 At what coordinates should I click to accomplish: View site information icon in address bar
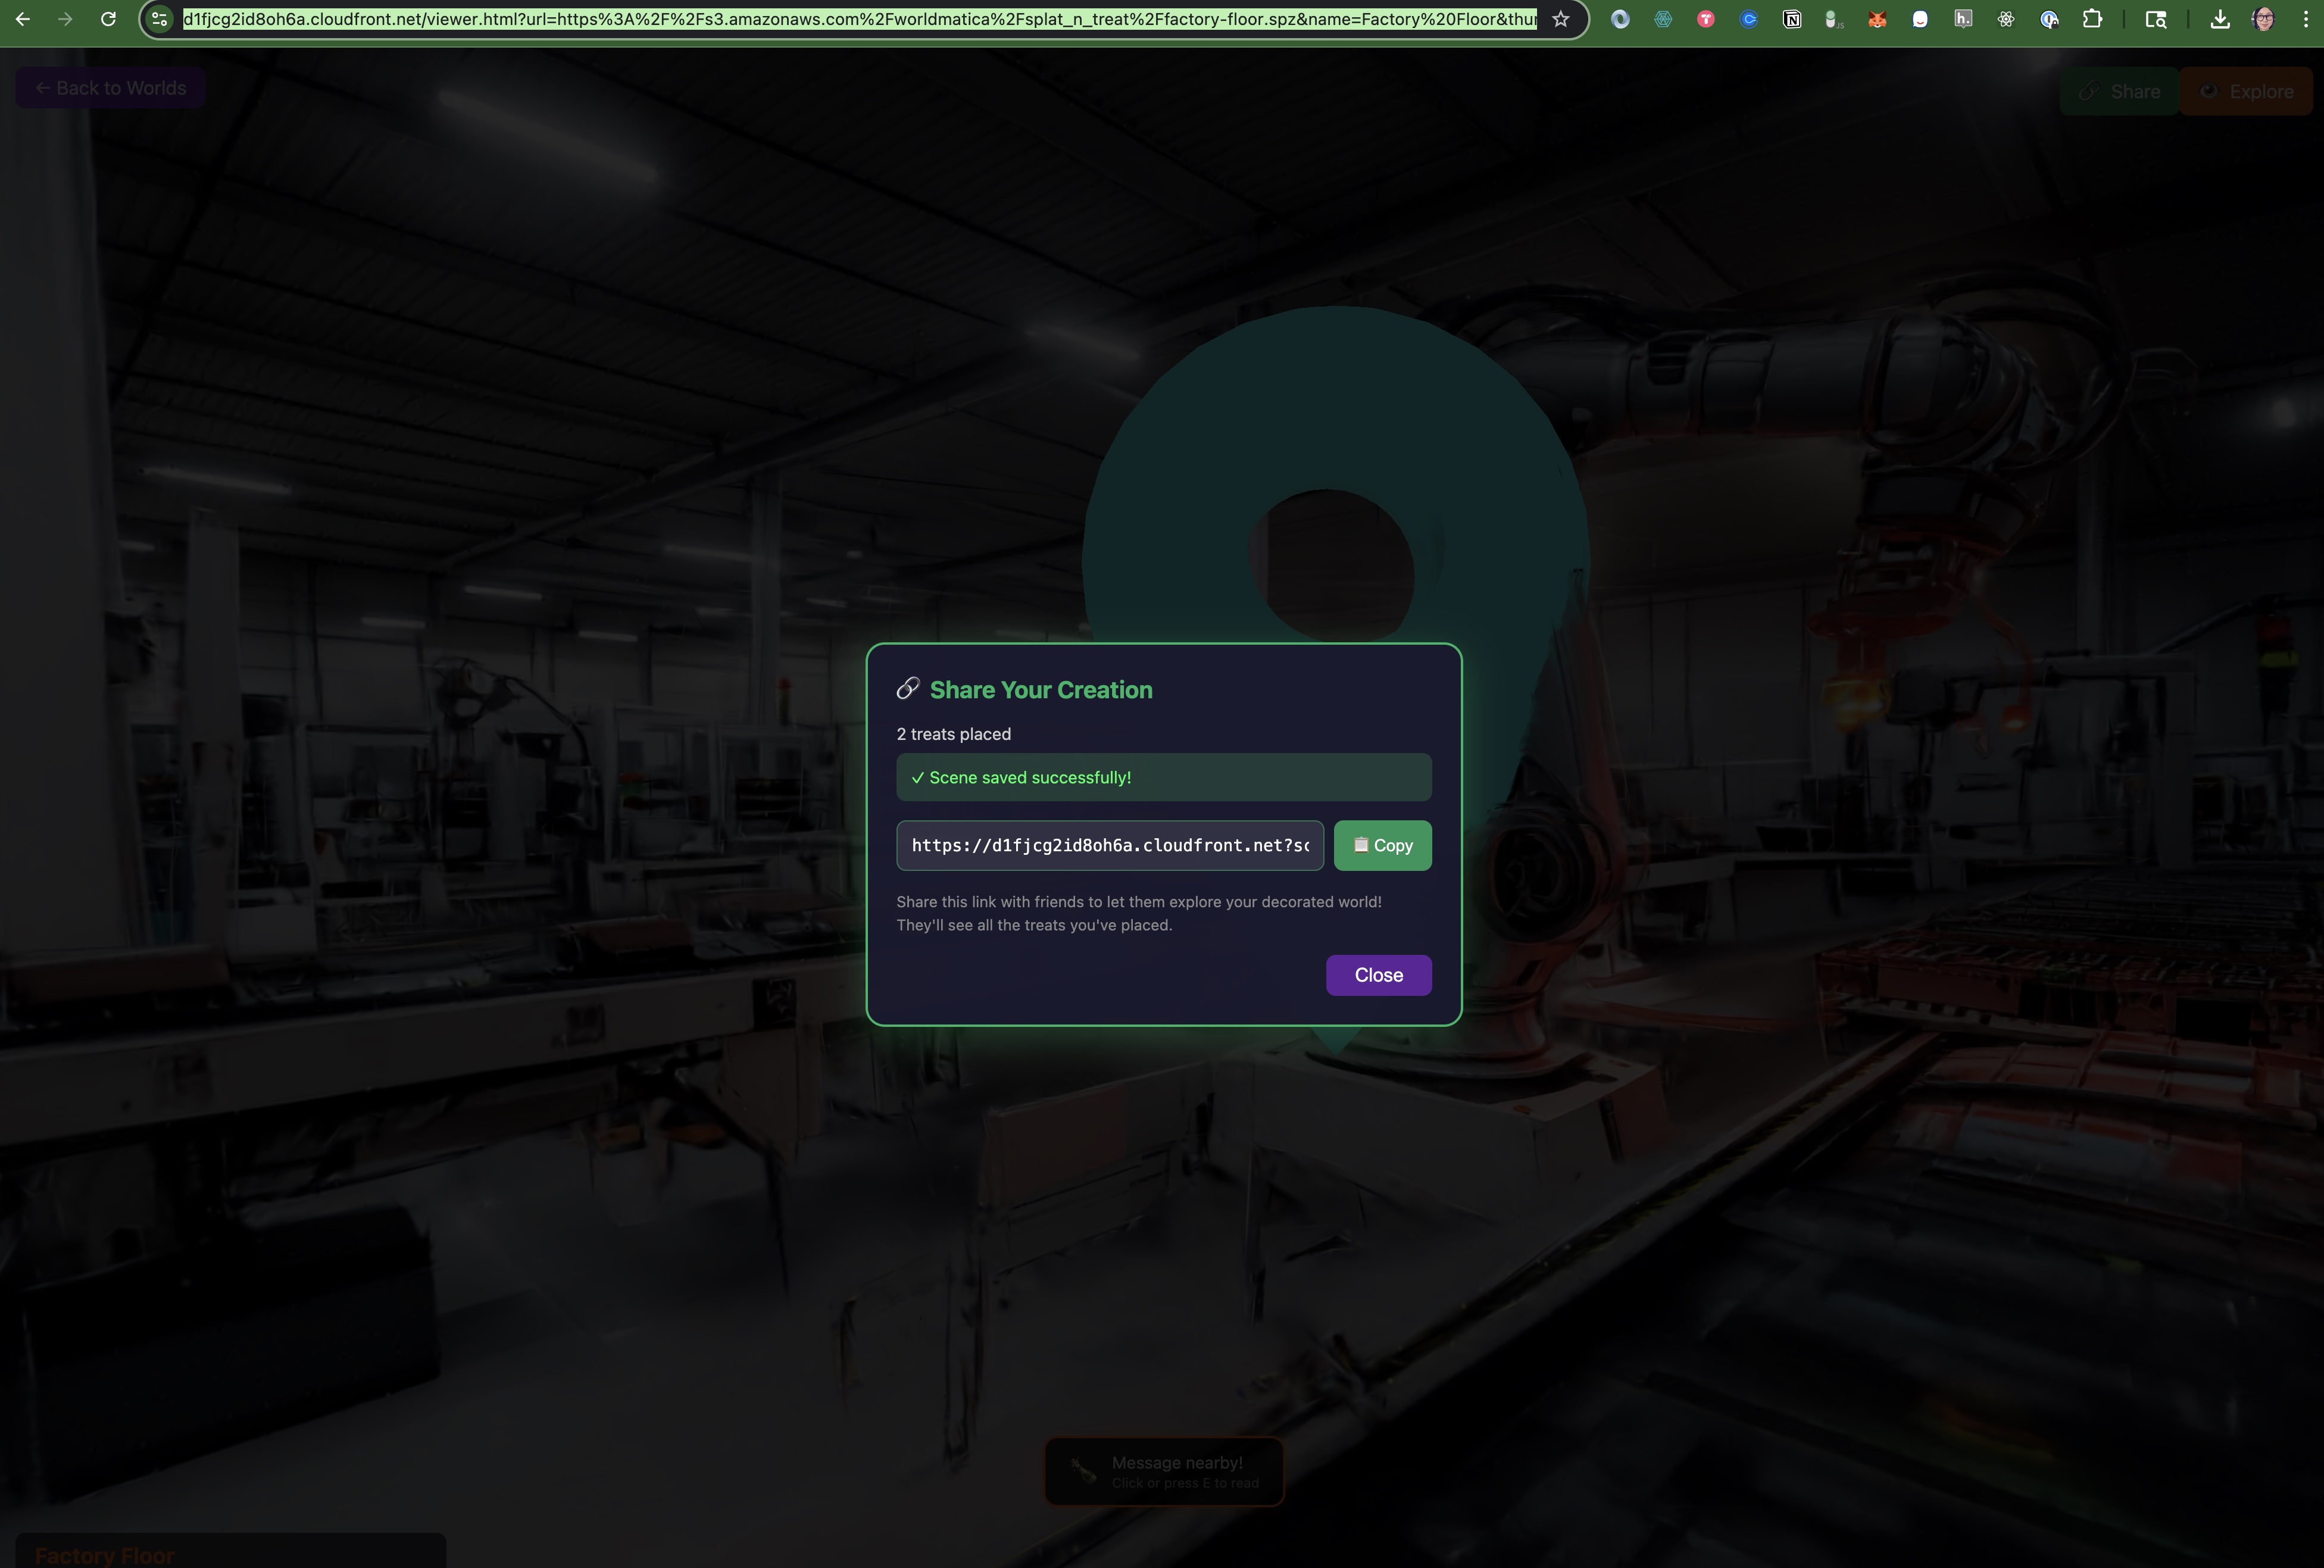tap(159, 19)
